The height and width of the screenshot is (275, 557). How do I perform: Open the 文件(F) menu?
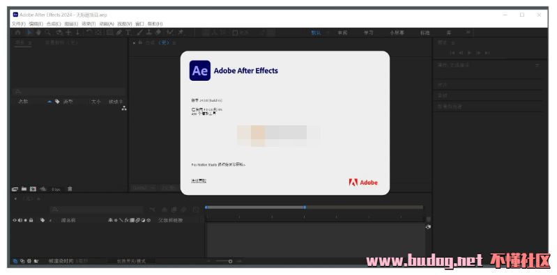[18, 24]
